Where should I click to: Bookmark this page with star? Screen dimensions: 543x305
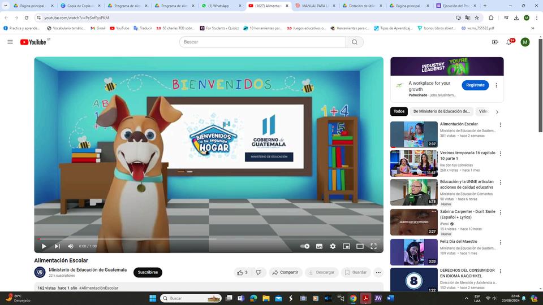point(477,18)
